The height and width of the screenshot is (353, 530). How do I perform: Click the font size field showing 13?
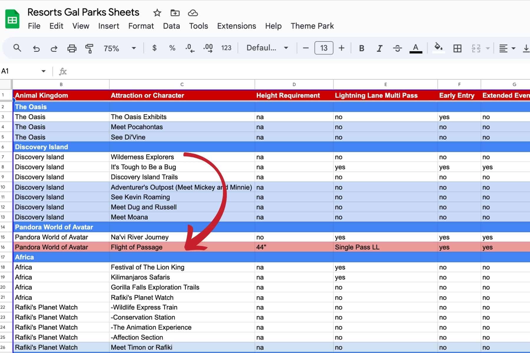(x=324, y=48)
